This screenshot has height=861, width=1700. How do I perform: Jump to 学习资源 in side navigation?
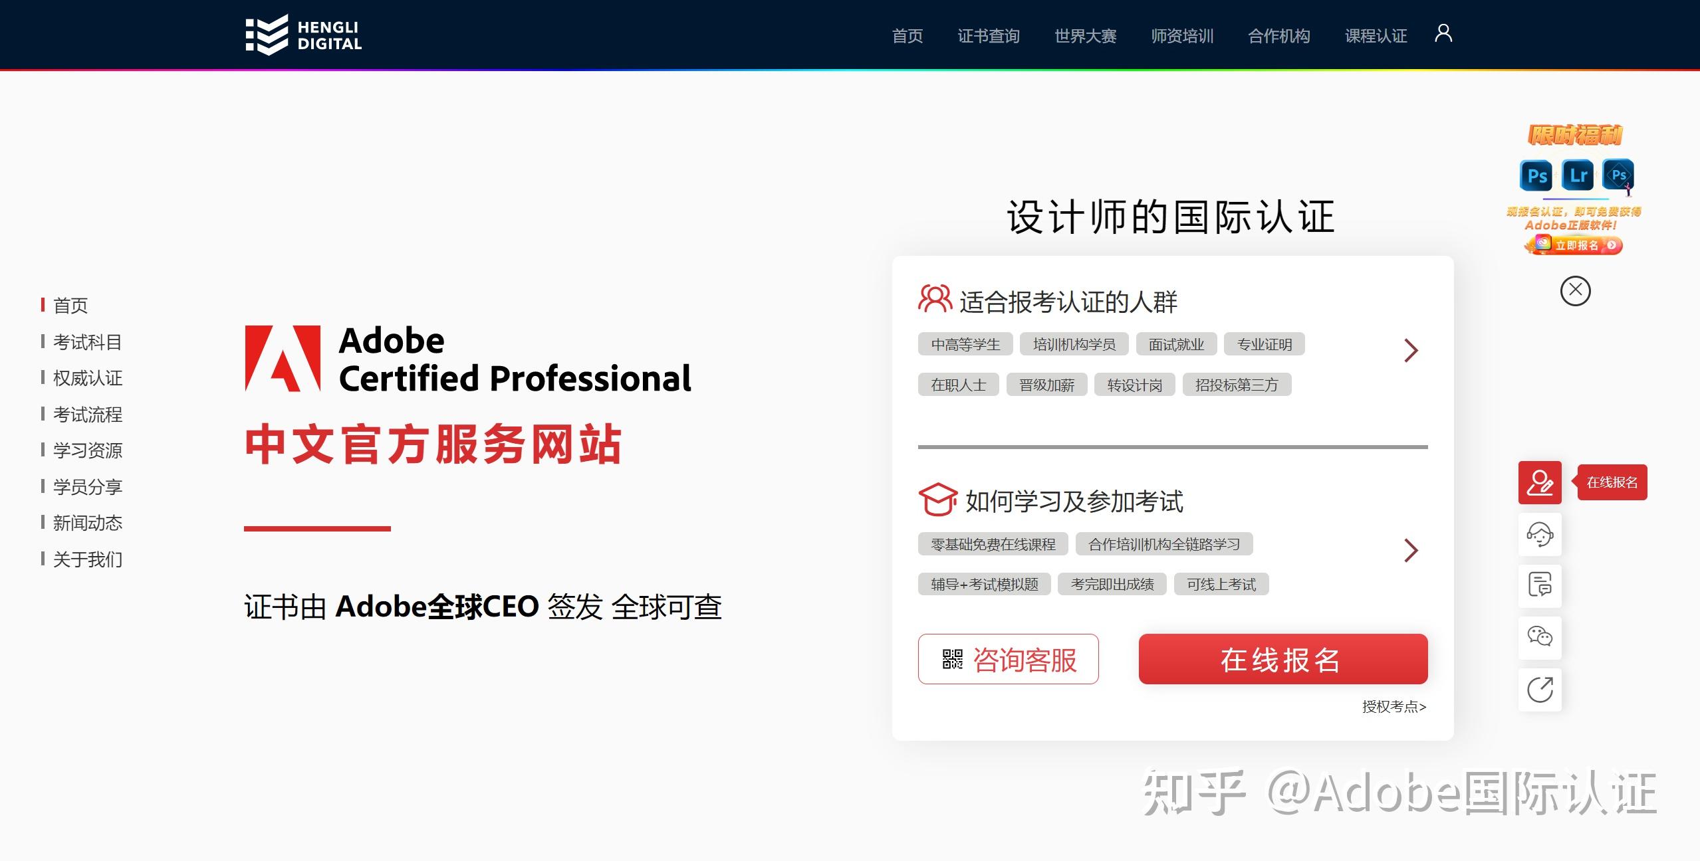pos(87,450)
